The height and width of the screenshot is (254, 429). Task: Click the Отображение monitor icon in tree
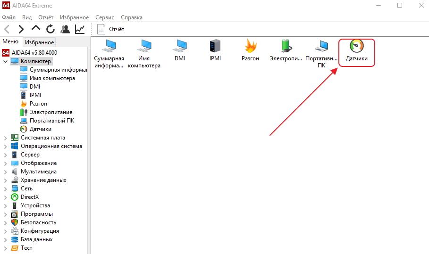[x=15, y=163]
